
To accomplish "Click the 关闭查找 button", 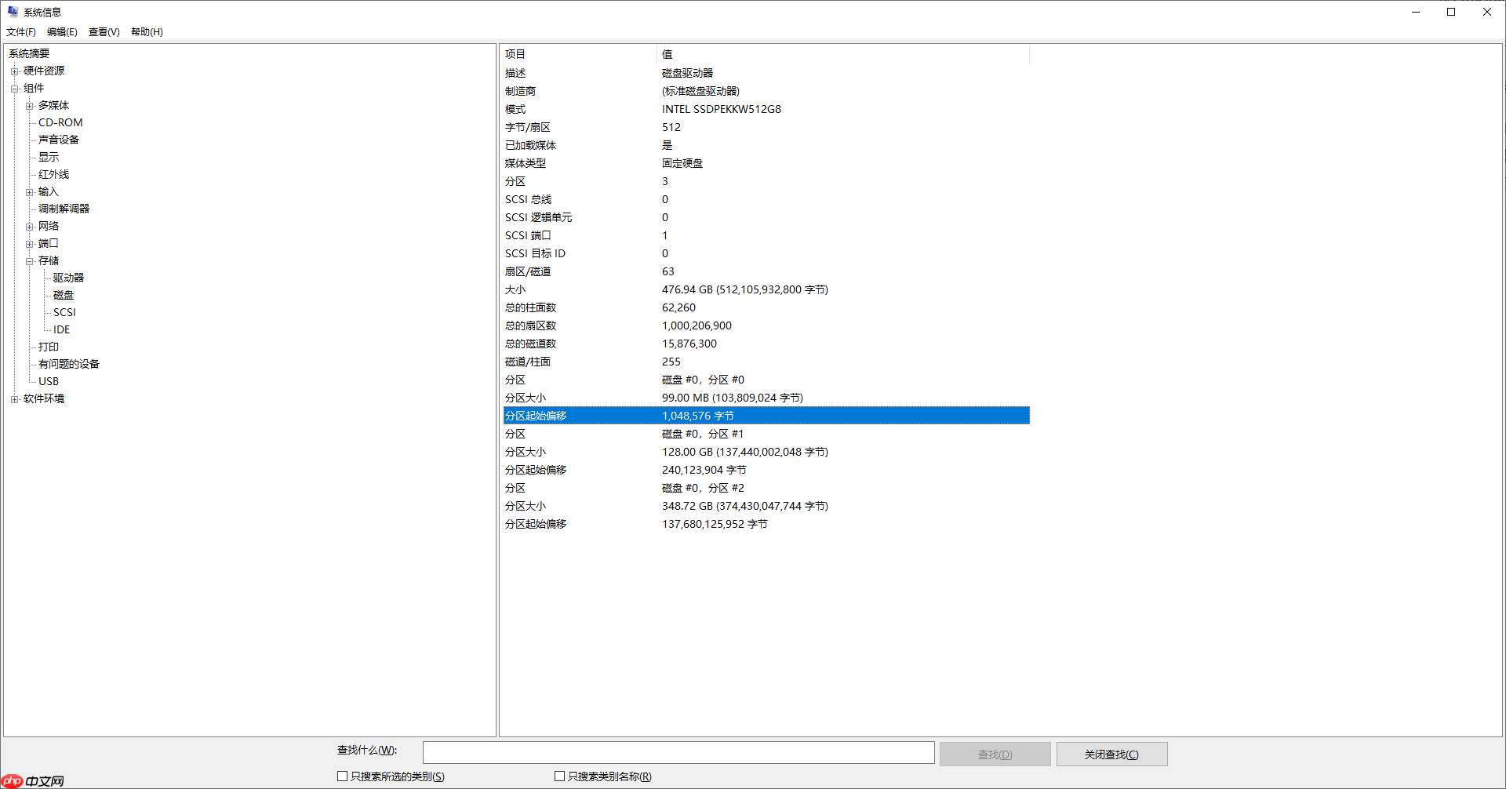I will [1111, 754].
